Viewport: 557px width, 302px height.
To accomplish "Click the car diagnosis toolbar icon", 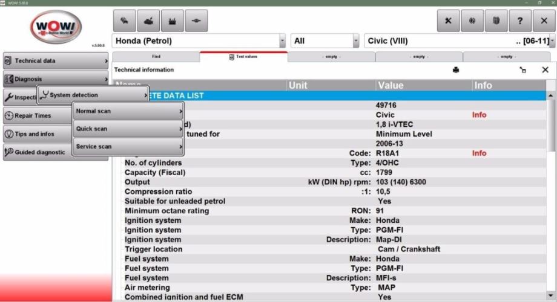I will [148, 21].
